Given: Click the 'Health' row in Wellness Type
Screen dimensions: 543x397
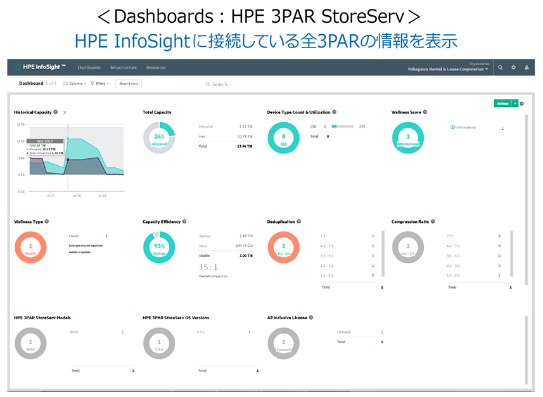Looking at the screenshot, I should (88, 236).
